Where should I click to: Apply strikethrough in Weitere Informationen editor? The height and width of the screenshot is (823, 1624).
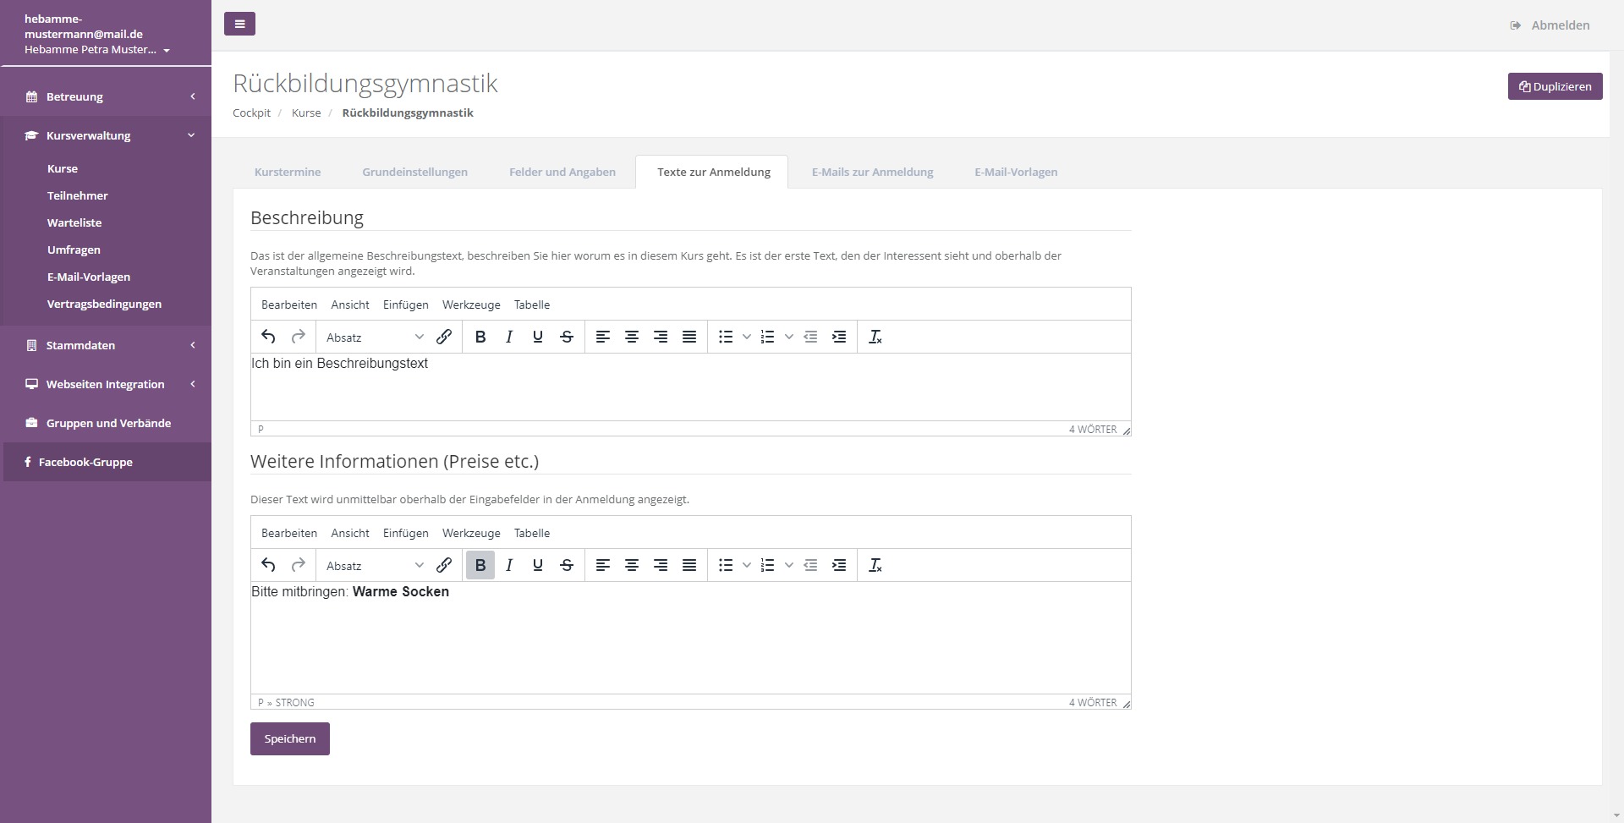(567, 565)
